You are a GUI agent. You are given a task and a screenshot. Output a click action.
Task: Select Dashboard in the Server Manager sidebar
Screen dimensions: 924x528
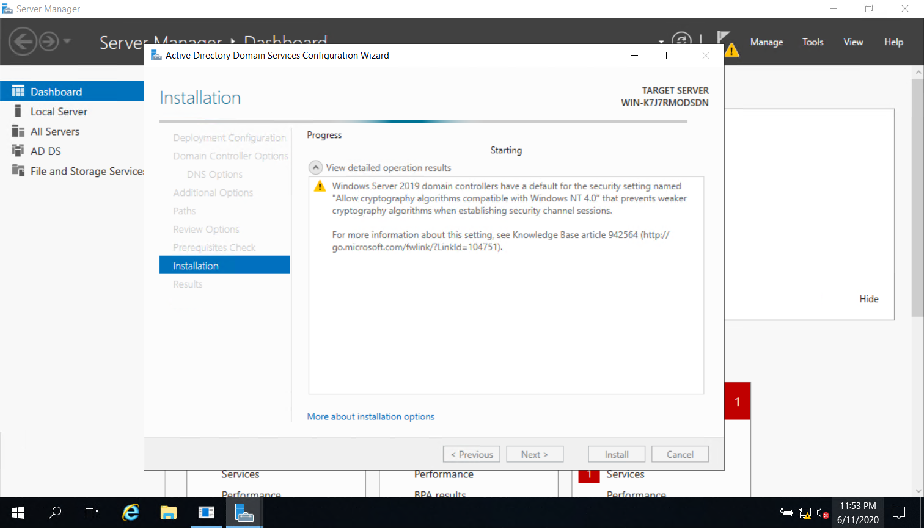(x=56, y=91)
